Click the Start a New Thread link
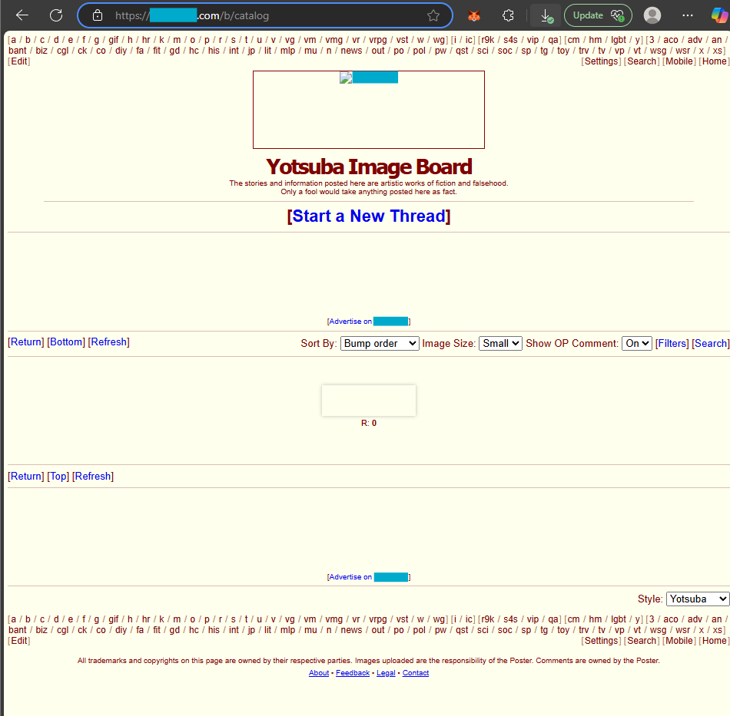Screen dimensions: 730x716 coord(369,216)
